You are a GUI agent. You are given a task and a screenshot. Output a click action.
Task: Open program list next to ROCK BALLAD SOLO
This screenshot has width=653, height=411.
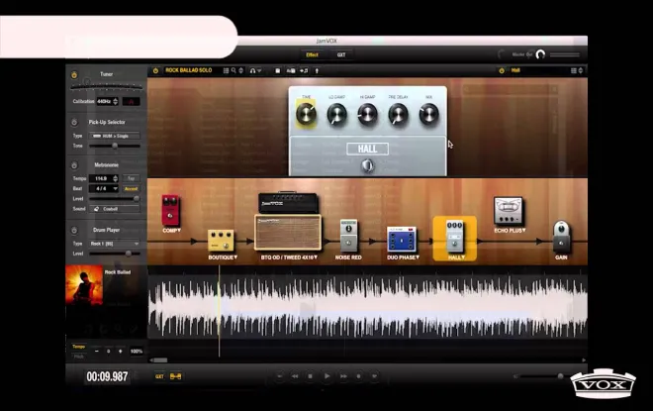point(226,71)
